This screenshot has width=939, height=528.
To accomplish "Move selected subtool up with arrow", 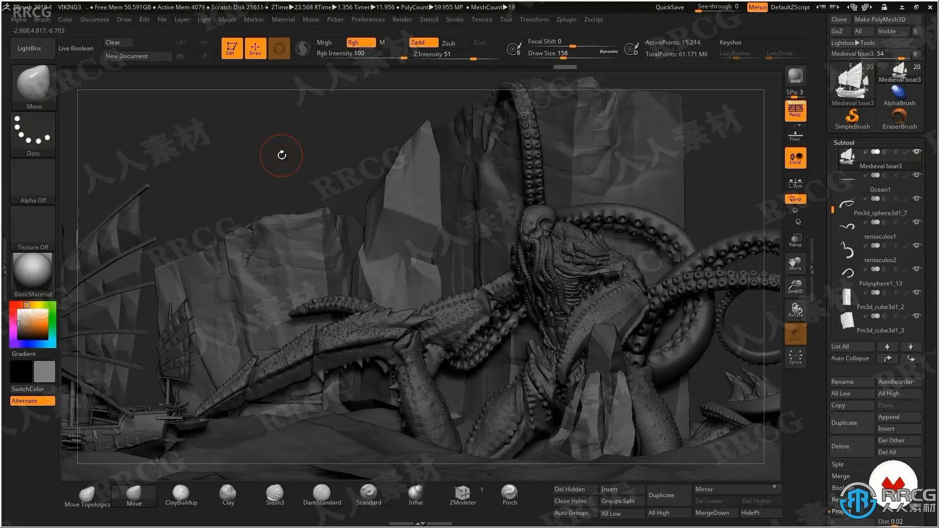I will (887, 347).
